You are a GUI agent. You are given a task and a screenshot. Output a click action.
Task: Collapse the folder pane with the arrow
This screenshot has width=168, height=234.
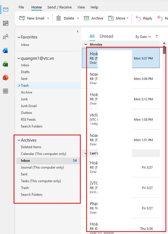click(78, 31)
